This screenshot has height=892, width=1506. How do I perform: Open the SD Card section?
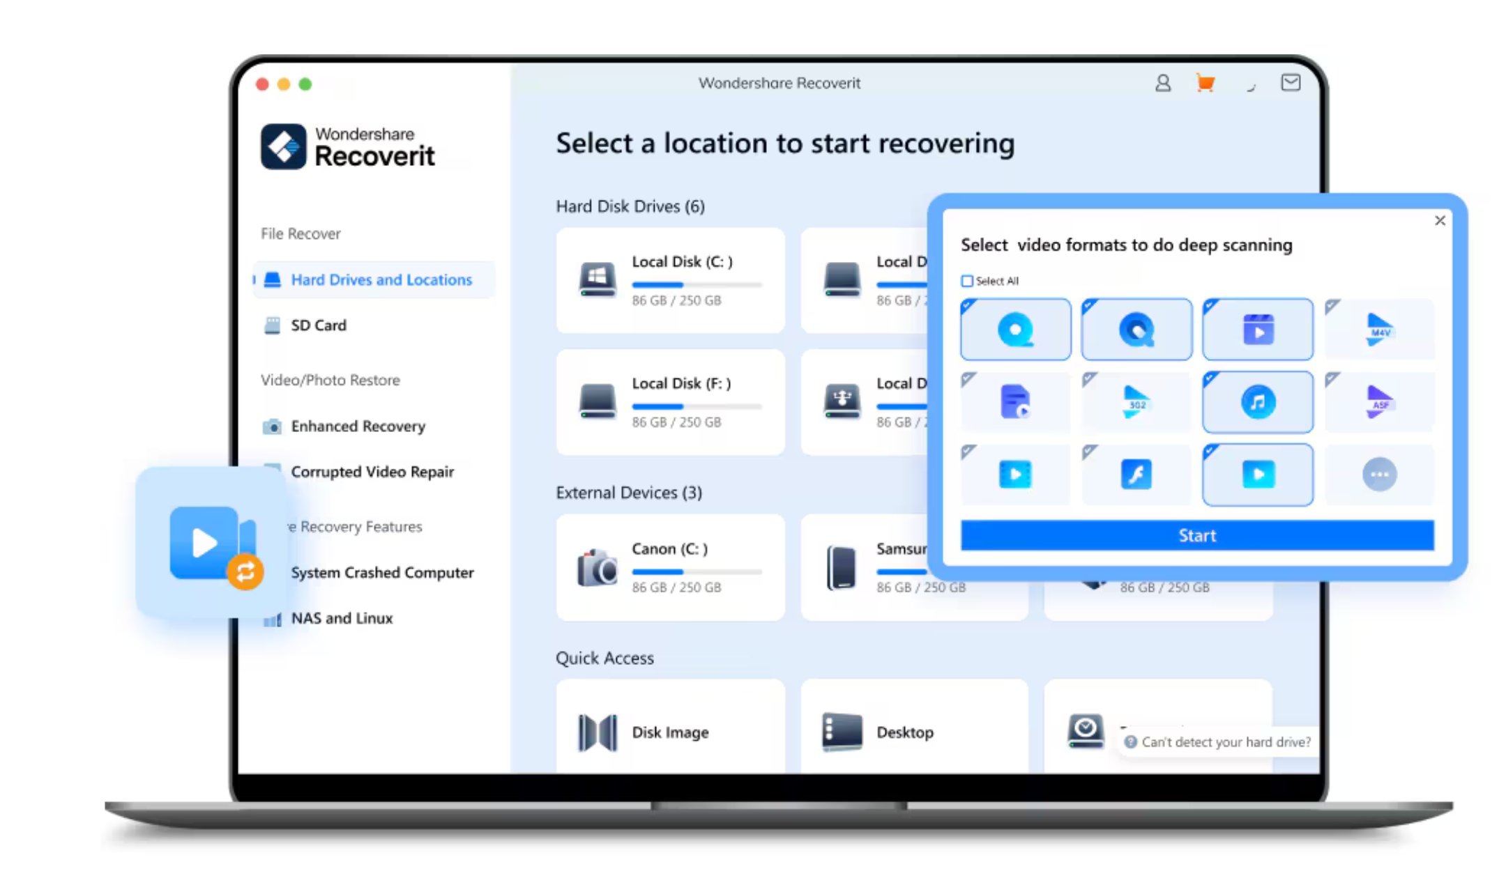coord(305,325)
